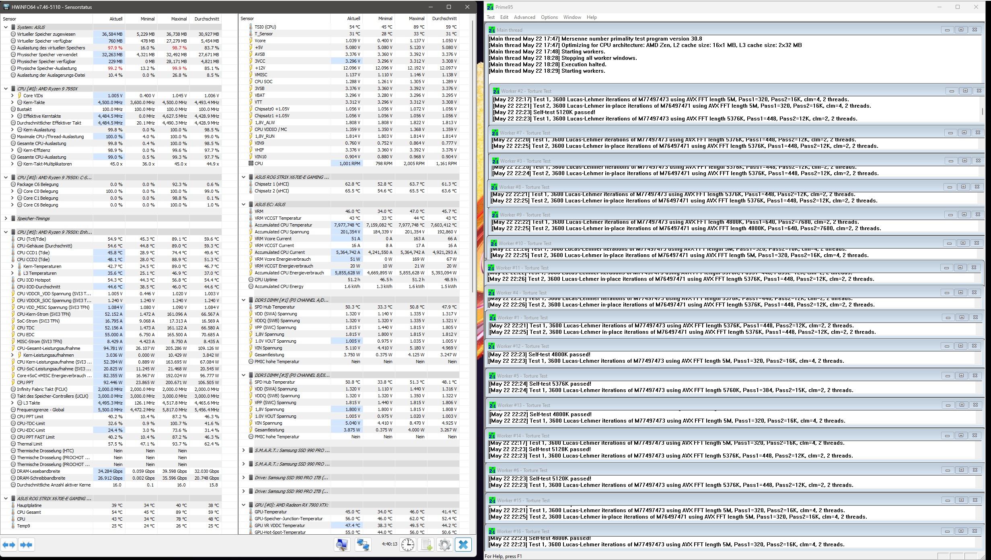Image resolution: width=991 pixels, height=560 pixels.
Task: Close sensors with the blue X button
Action: tap(463, 545)
